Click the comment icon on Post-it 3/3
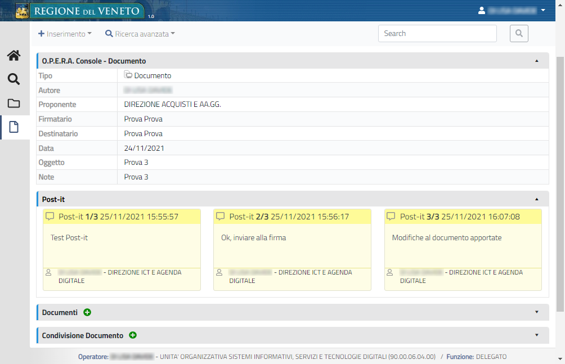The width and height of the screenshot is (565, 364). pos(391,216)
